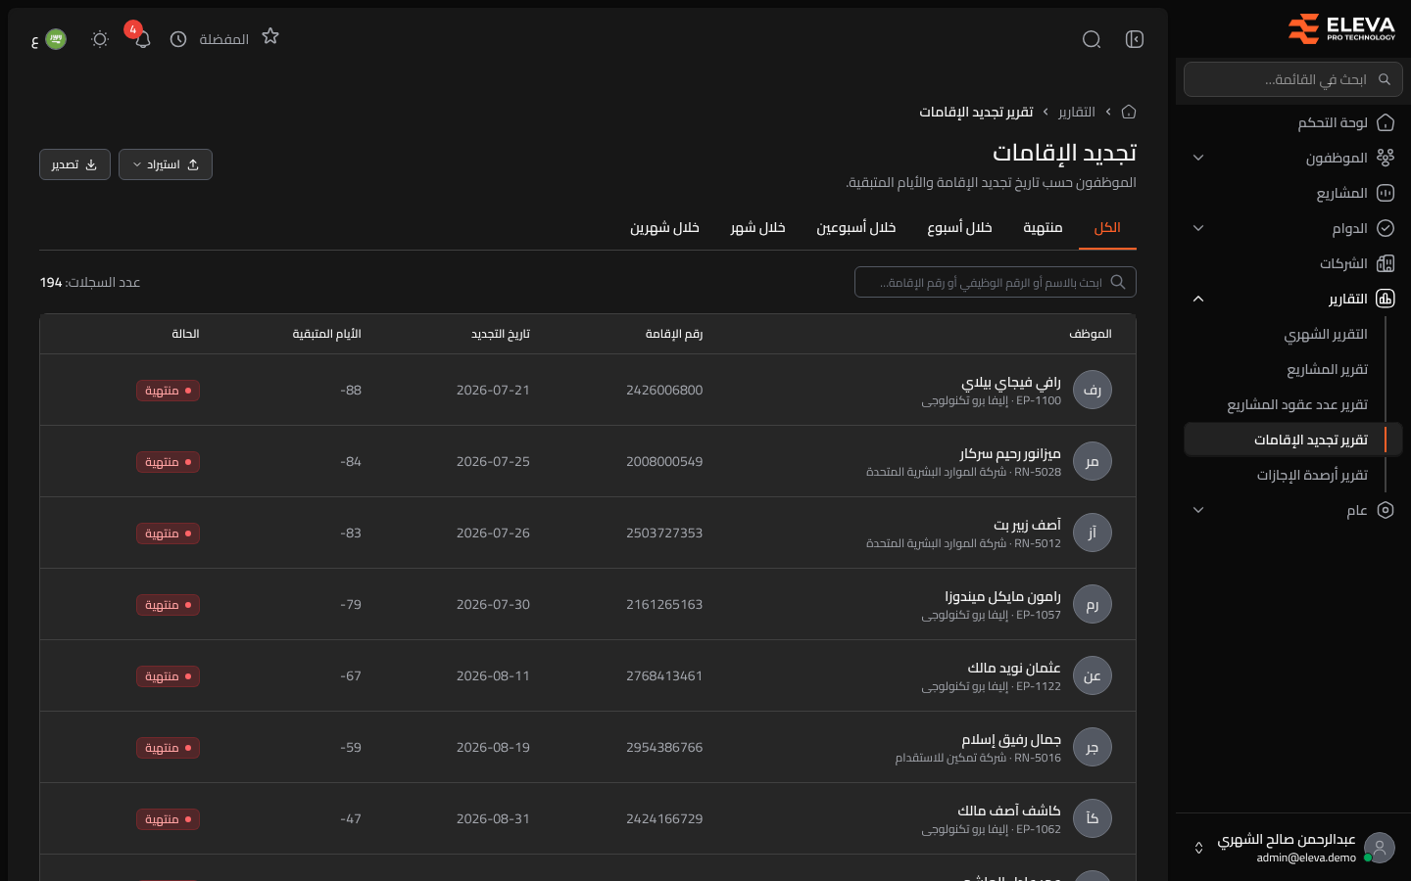The height and width of the screenshot is (881, 1411).
Task: Click avatar of آصف زبير بت
Action: (1093, 533)
